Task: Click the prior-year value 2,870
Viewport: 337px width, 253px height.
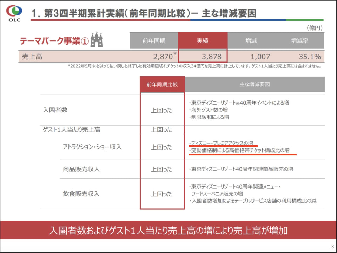Action: tap(163, 57)
